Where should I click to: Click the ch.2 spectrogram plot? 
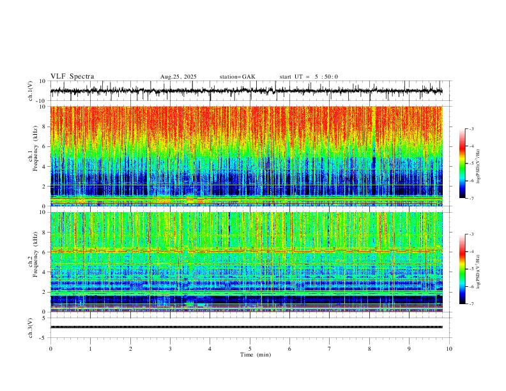246,262
